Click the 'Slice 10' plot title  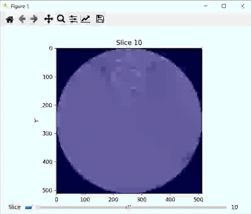[129, 42]
